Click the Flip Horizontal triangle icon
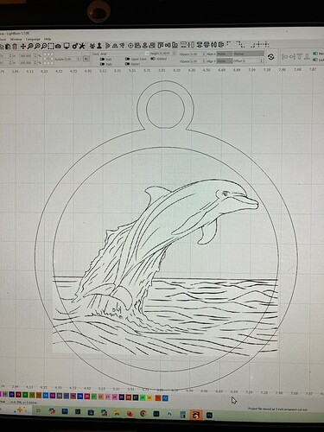This screenshot has height=432, width=324. point(108,46)
